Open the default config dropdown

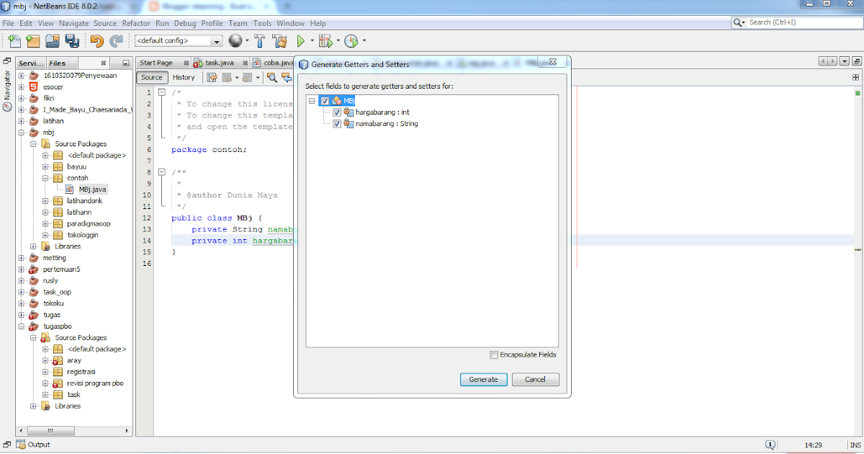(218, 41)
